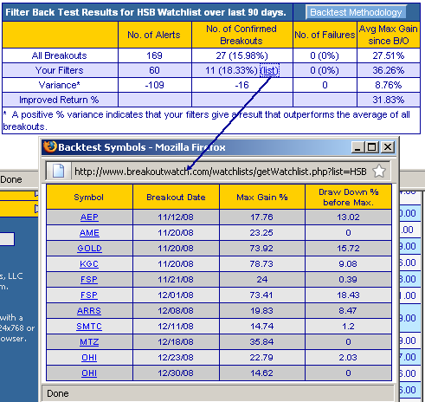This screenshot has width=425, height=402.
Task: Open the AME symbol link
Action: coord(89,233)
